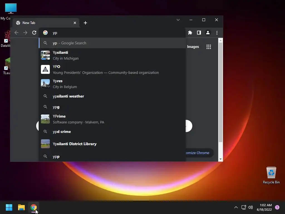Choose Ypsilanti District Library suggestion

[x=112, y=144]
